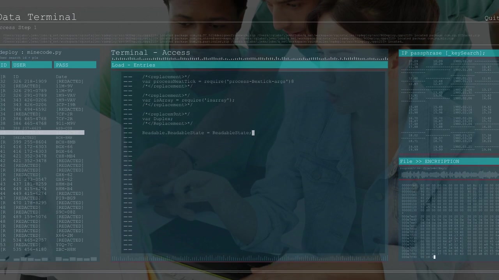This screenshot has height=280, width=499.
Task: Click the File >> ENCRYIPTION panel header
Action: tap(449, 161)
